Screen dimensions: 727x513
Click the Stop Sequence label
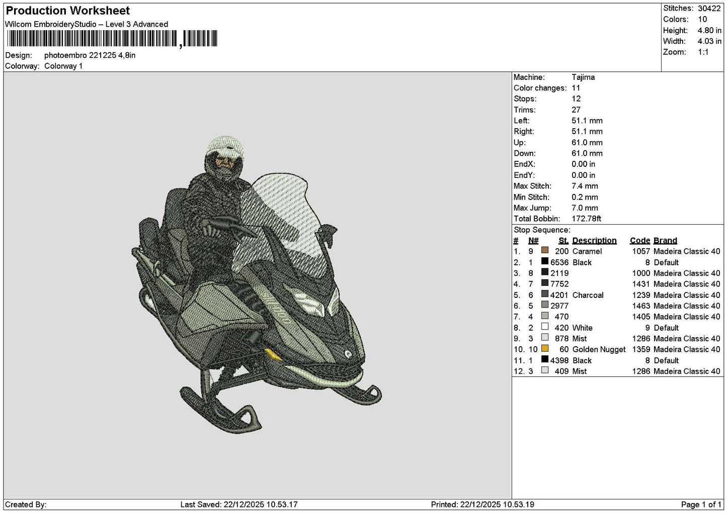(542, 230)
